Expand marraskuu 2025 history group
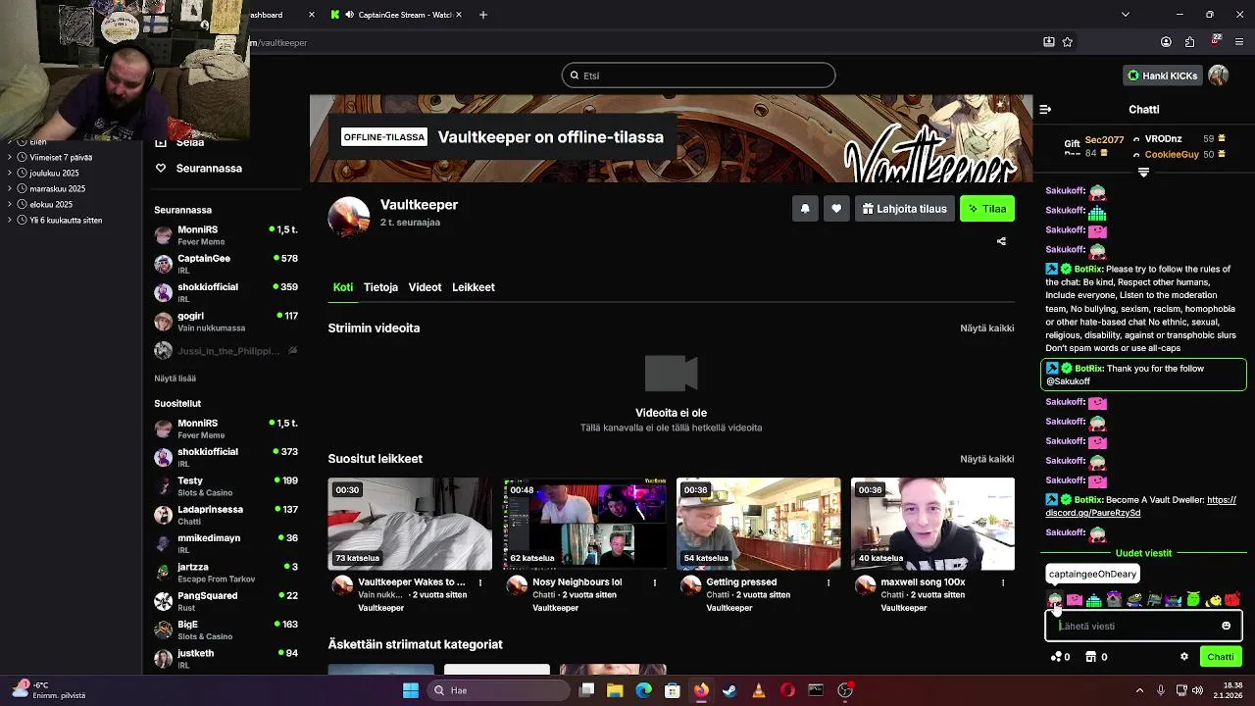The width and height of the screenshot is (1255, 706). click(x=9, y=188)
